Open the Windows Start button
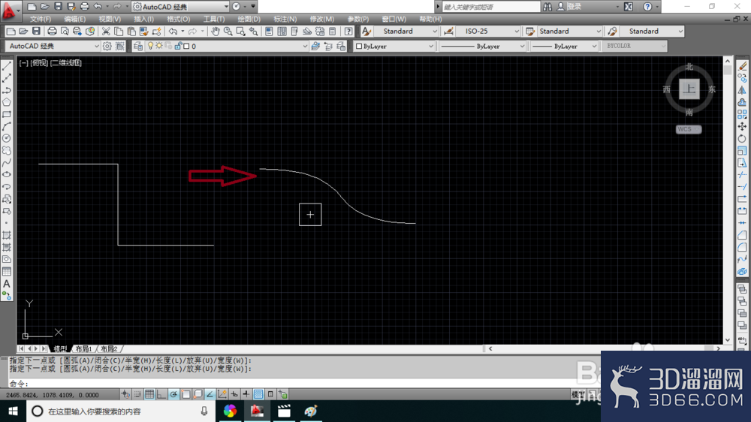751x422 pixels. [x=13, y=411]
